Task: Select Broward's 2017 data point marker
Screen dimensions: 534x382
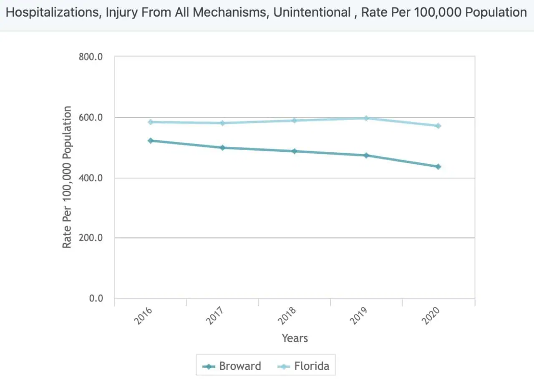Action: coord(222,148)
